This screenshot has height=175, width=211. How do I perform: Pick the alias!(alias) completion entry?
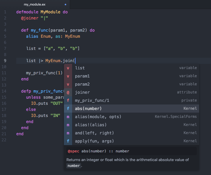(x=91, y=125)
